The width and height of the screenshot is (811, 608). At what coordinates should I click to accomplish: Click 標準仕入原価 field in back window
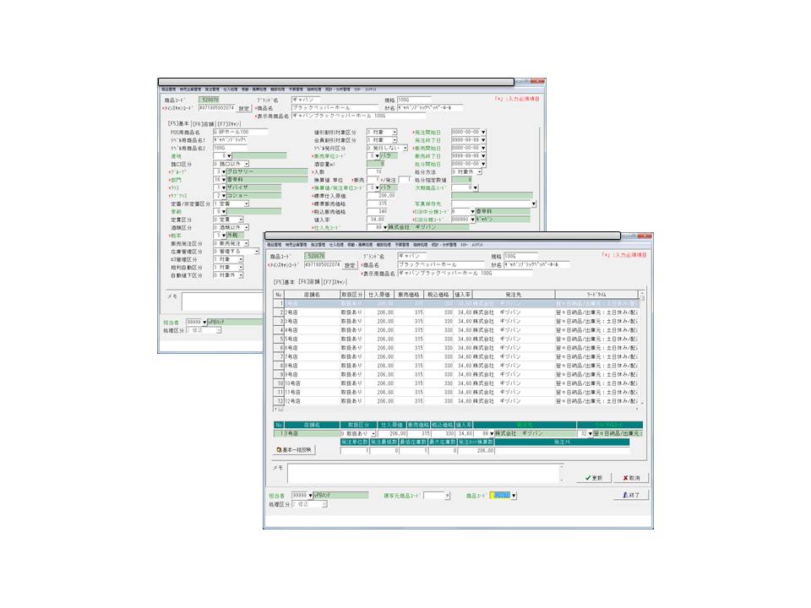(382, 196)
